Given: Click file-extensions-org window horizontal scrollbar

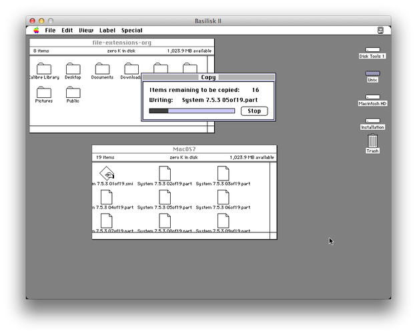Looking at the screenshot, I should point(118,129).
